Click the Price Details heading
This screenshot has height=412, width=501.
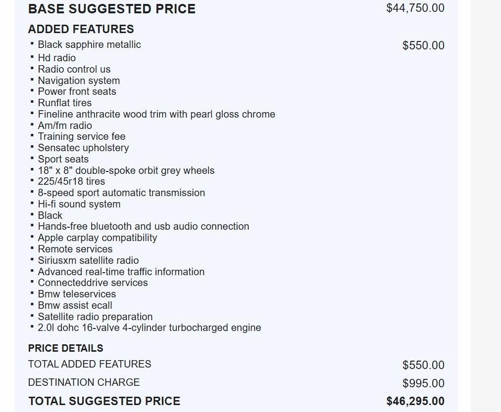pos(65,348)
